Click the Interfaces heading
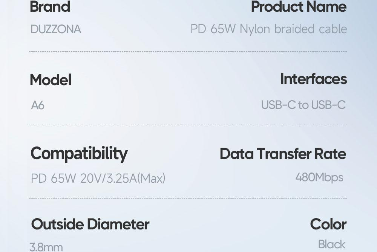 pyautogui.click(x=313, y=79)
